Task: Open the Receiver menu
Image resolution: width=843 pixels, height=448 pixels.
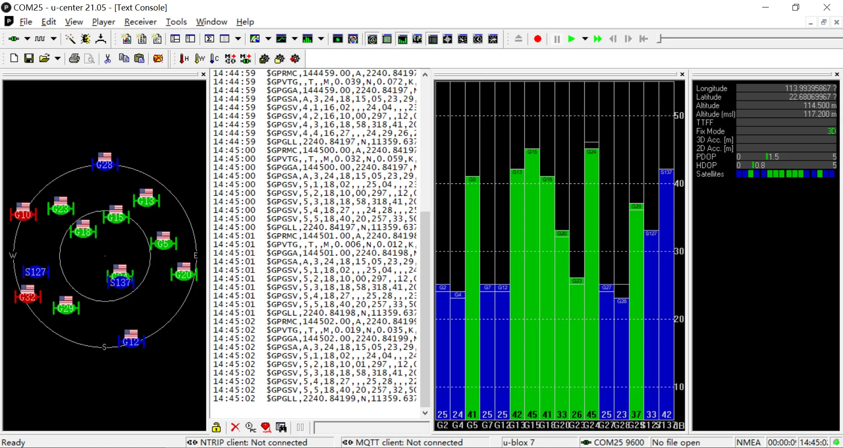Action: (x=140, y=22)
